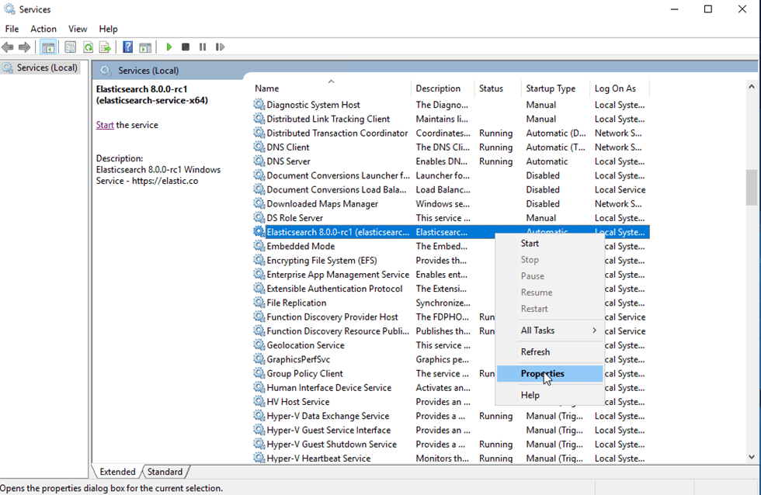Switch to the Standard tab
Screen dimensions: 761x495
click(x=165, y=472)
